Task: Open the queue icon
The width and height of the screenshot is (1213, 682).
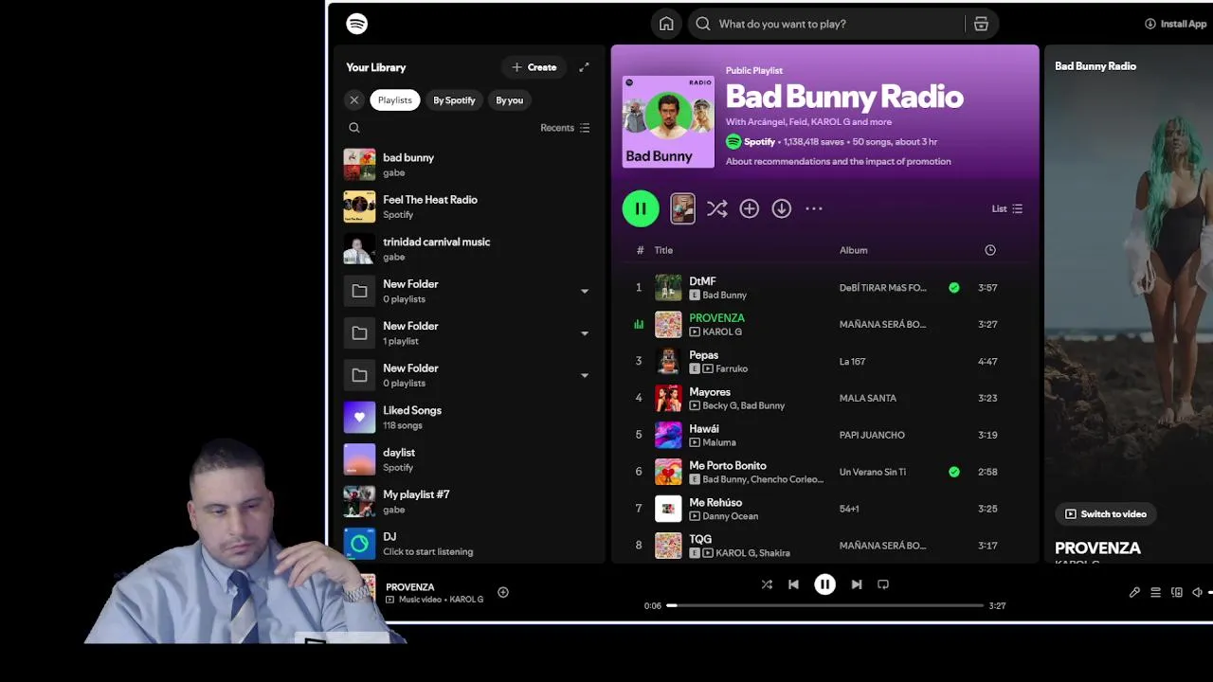Action: tap(1155, 593)
